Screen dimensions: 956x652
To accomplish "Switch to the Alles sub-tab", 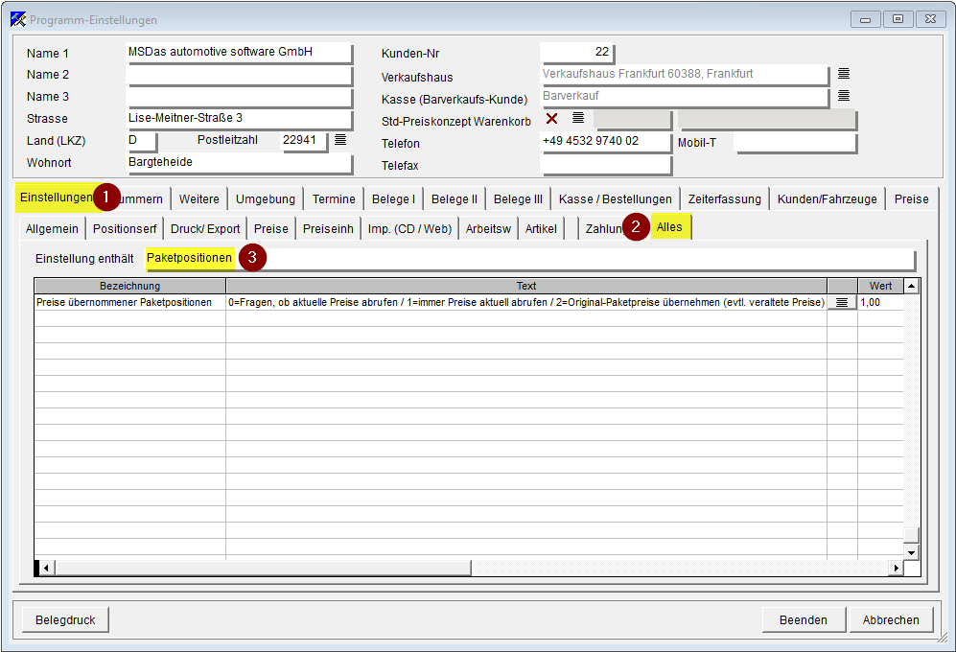I will pyautogui.click(x=670, y=227).
